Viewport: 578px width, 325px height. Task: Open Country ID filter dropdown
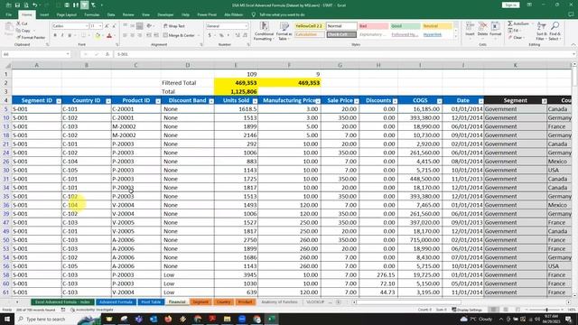108,101
